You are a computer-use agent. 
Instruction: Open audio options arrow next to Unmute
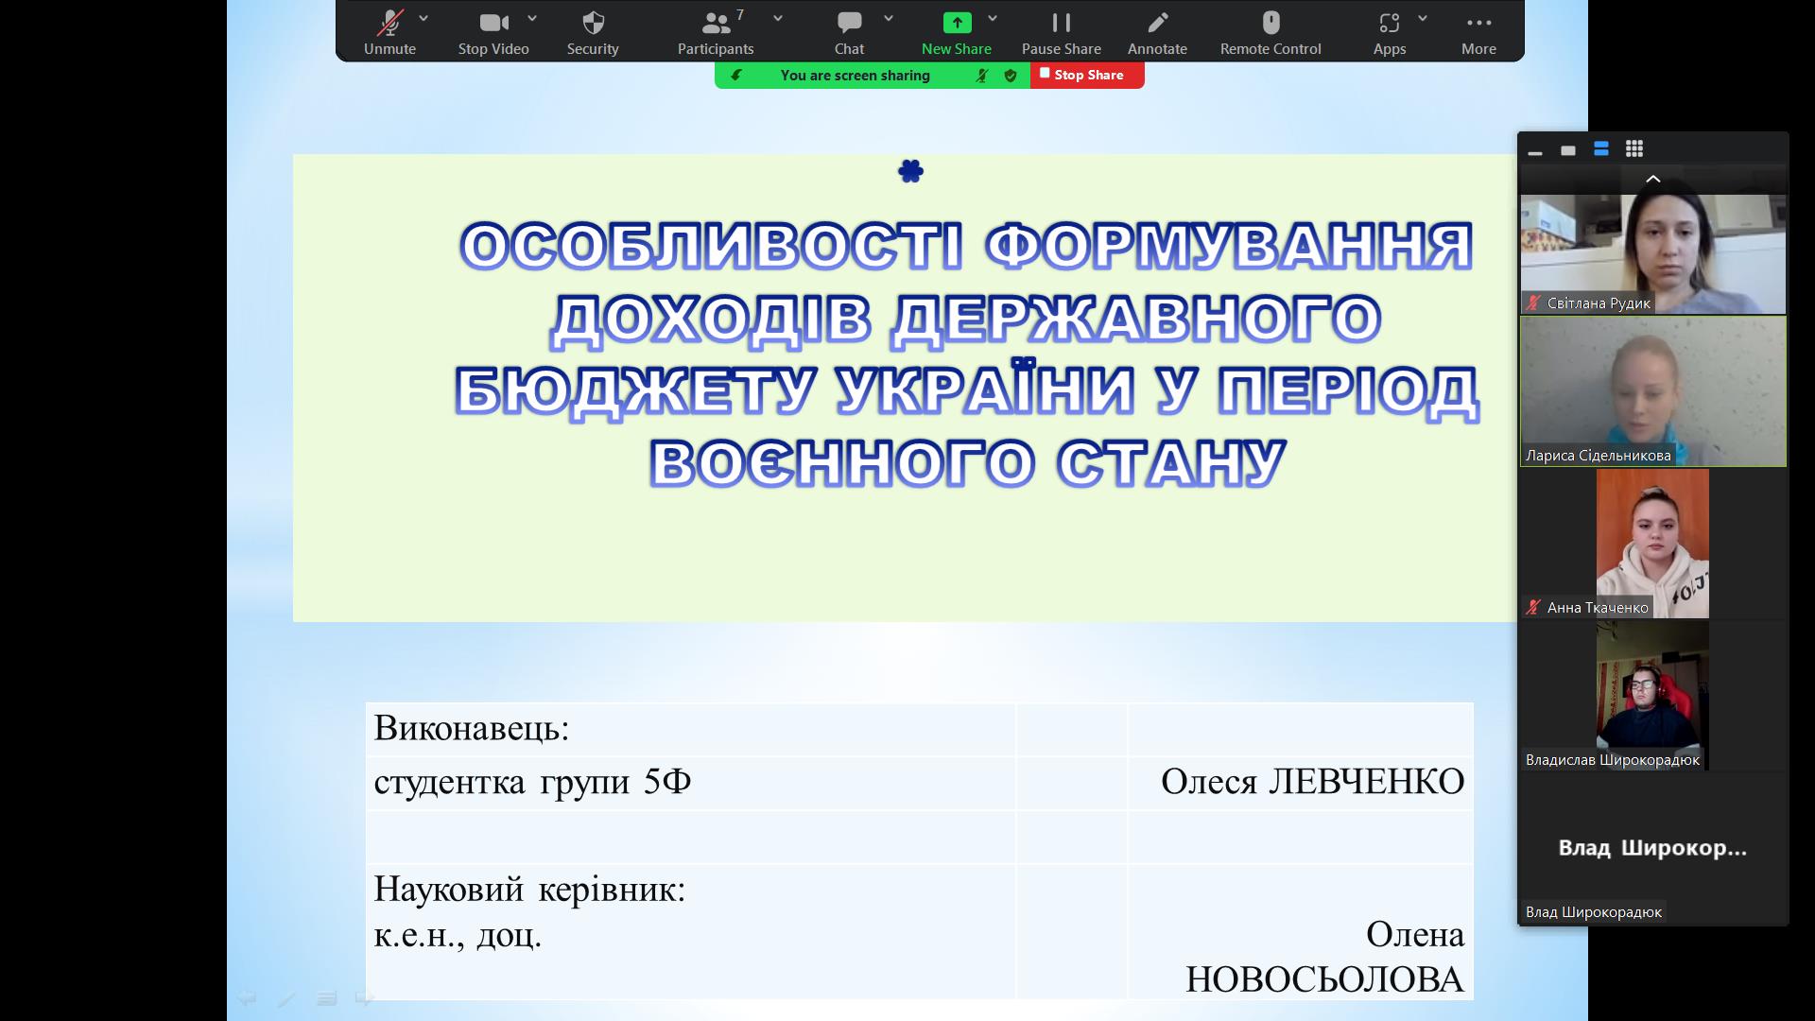(423, 18)
